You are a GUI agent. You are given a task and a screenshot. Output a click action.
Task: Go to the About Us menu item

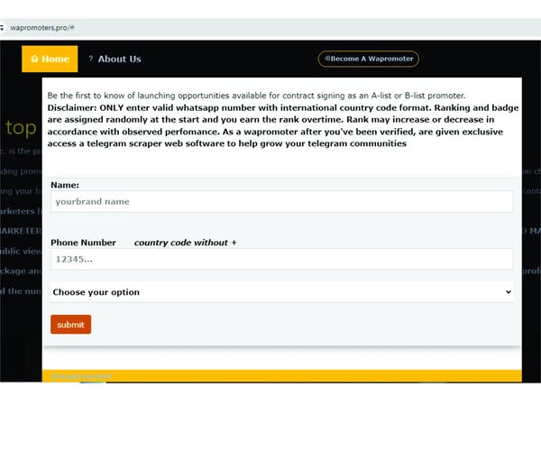(119, 60)
